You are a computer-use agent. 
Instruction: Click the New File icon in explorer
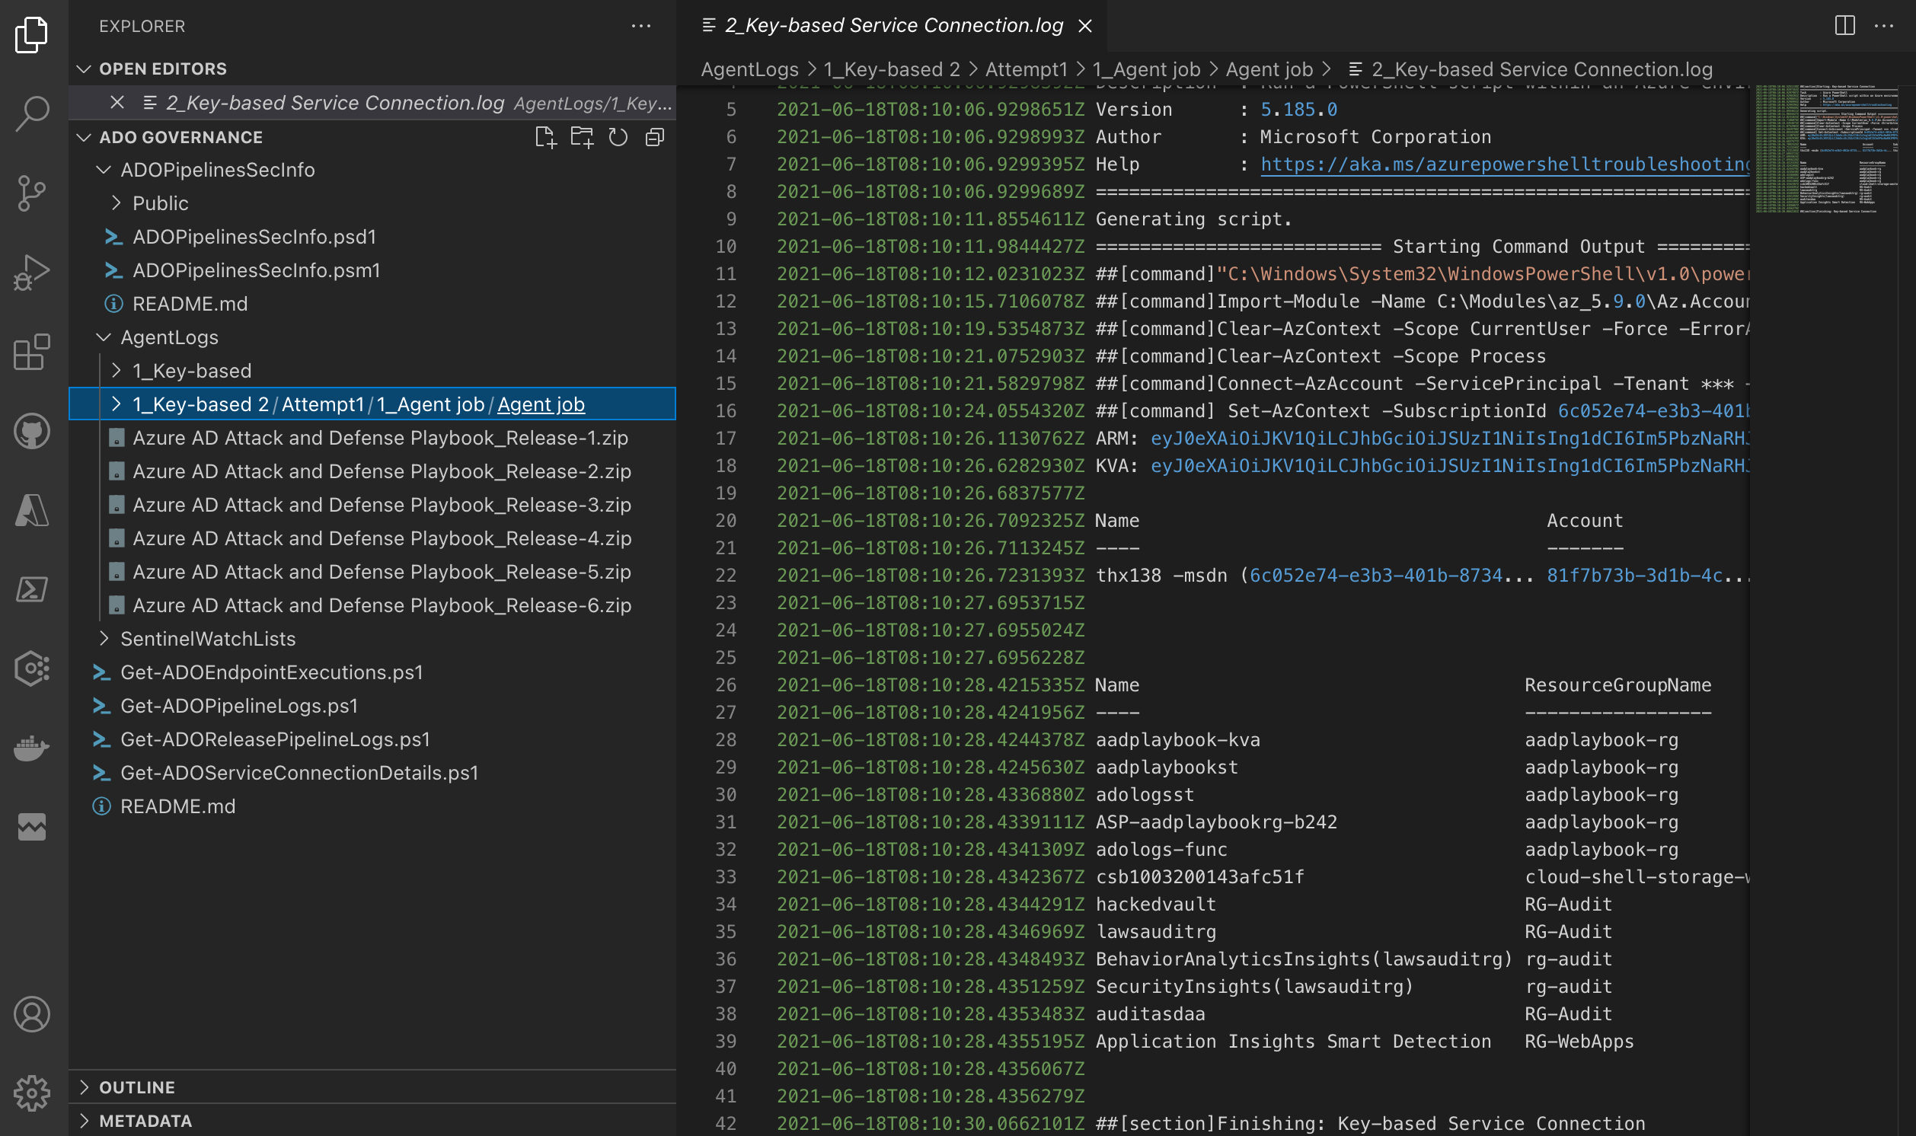point(545,138)
